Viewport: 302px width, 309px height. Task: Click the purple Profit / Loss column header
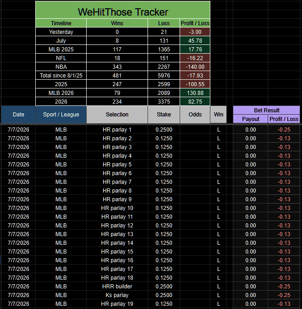click(x=284, y=119)
